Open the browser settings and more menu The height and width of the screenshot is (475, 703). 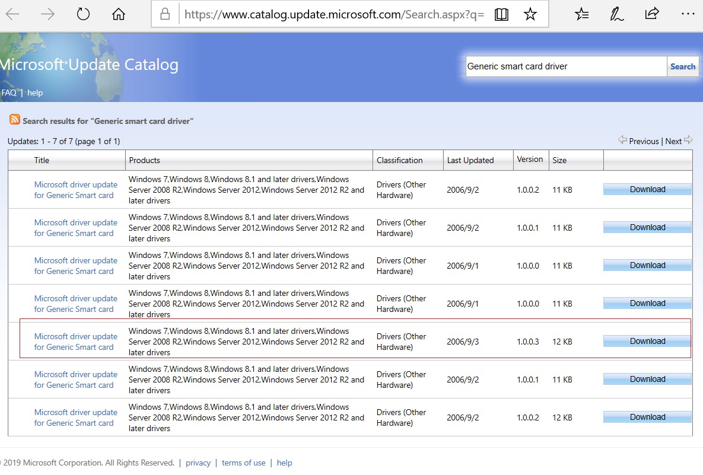pos(688,14)
